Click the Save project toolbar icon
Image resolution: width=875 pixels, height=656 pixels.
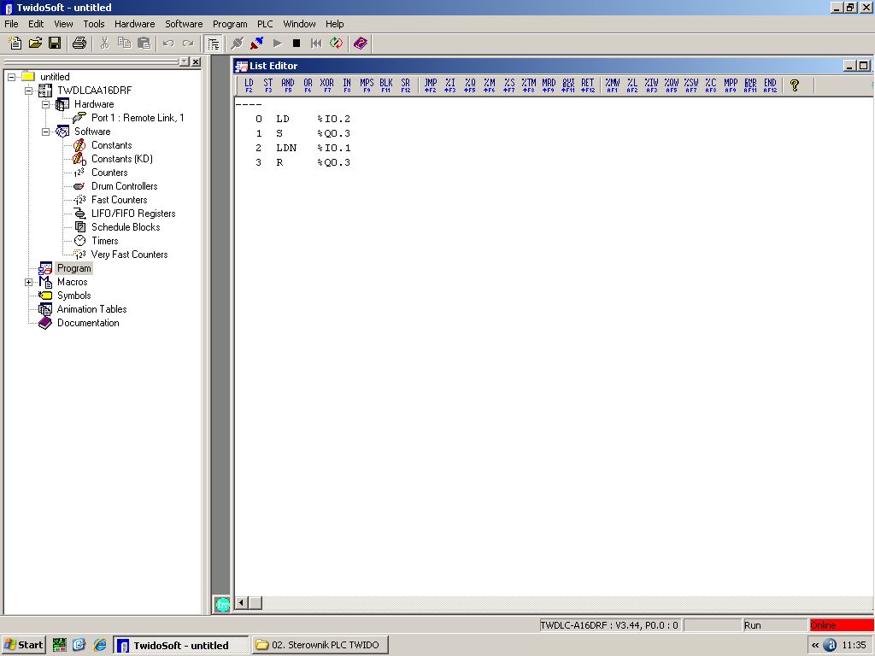(55, 43)
